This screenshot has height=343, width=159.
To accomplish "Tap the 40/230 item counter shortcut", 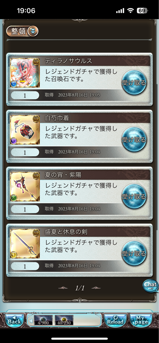I will tap(64, 320).
